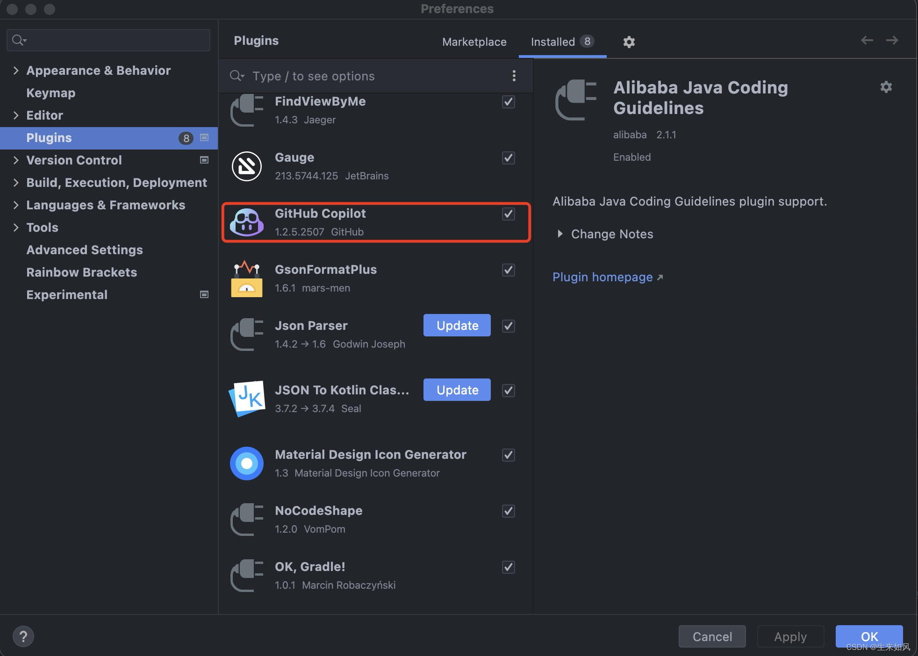Uncheck the Gauge plugin checkbox

[x=508, y=158]
